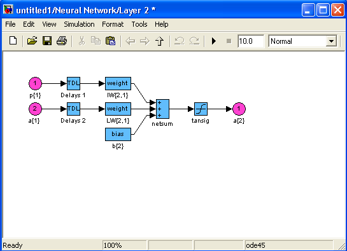Stop simulation with the square stop button
Viewport: 347px width, 251px height.
point(229,41)
